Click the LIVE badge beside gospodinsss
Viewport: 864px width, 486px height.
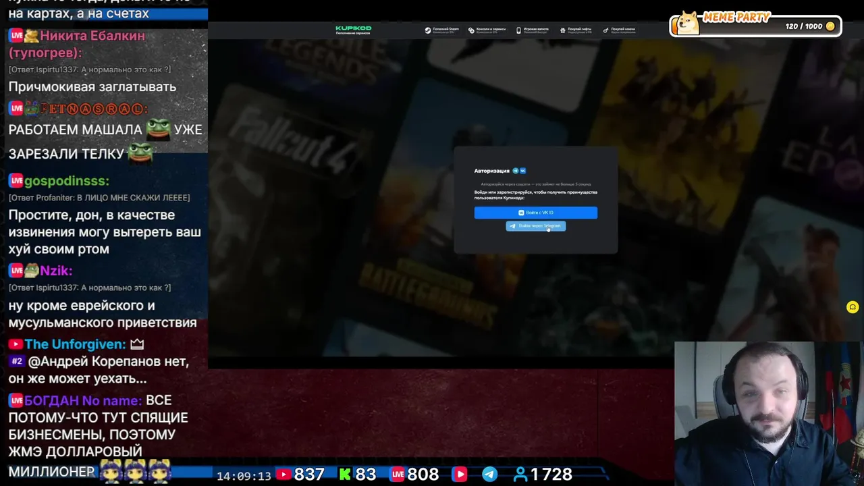click(16, 181)
